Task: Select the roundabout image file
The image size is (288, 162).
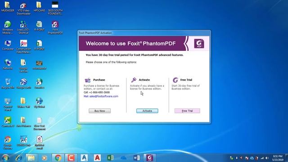Action: pyautogui.click(x=39, y=65)
